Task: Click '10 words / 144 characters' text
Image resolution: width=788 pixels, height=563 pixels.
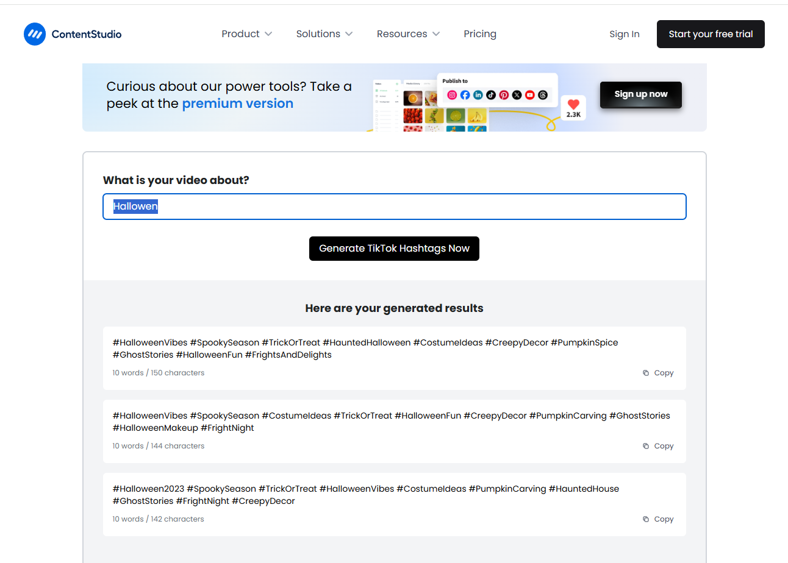Action: coord(159,446)
